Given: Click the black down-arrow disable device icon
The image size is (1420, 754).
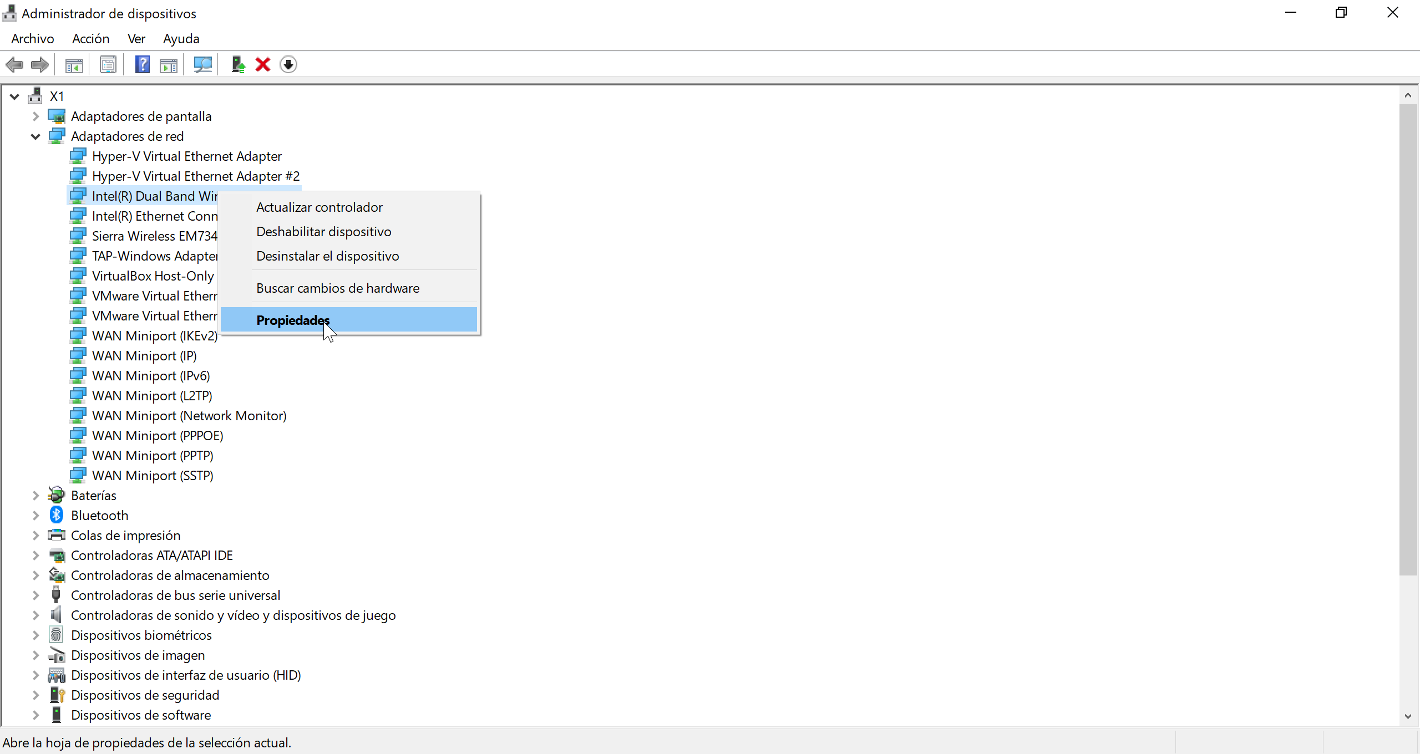Looking at the screenshot, I should click(288, 65).
